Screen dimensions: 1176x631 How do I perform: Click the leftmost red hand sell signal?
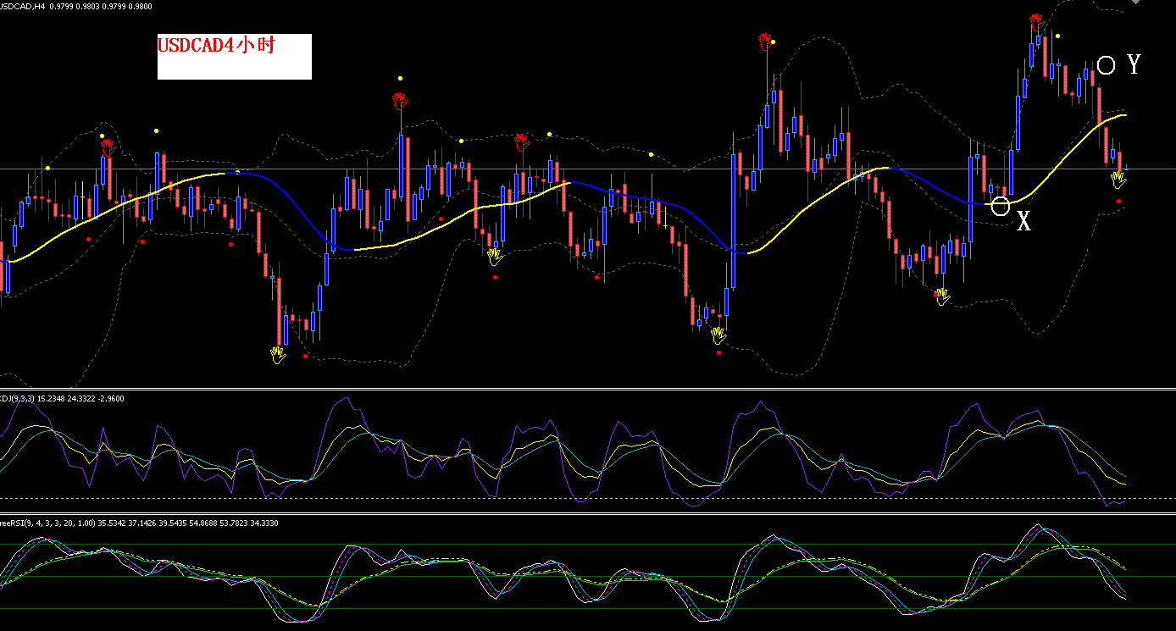click(107, 147)
